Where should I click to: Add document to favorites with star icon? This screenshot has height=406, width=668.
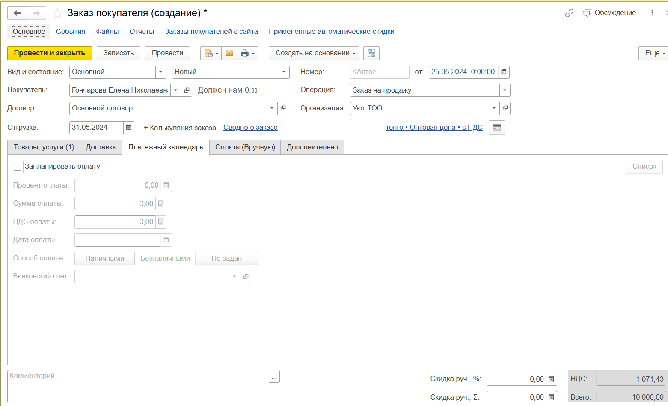(x=57, y=13)
